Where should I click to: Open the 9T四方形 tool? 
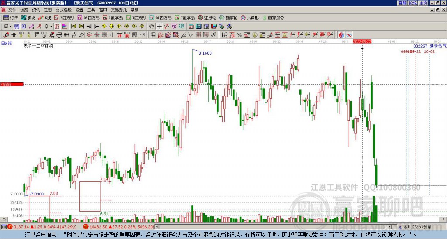[160, 17]
